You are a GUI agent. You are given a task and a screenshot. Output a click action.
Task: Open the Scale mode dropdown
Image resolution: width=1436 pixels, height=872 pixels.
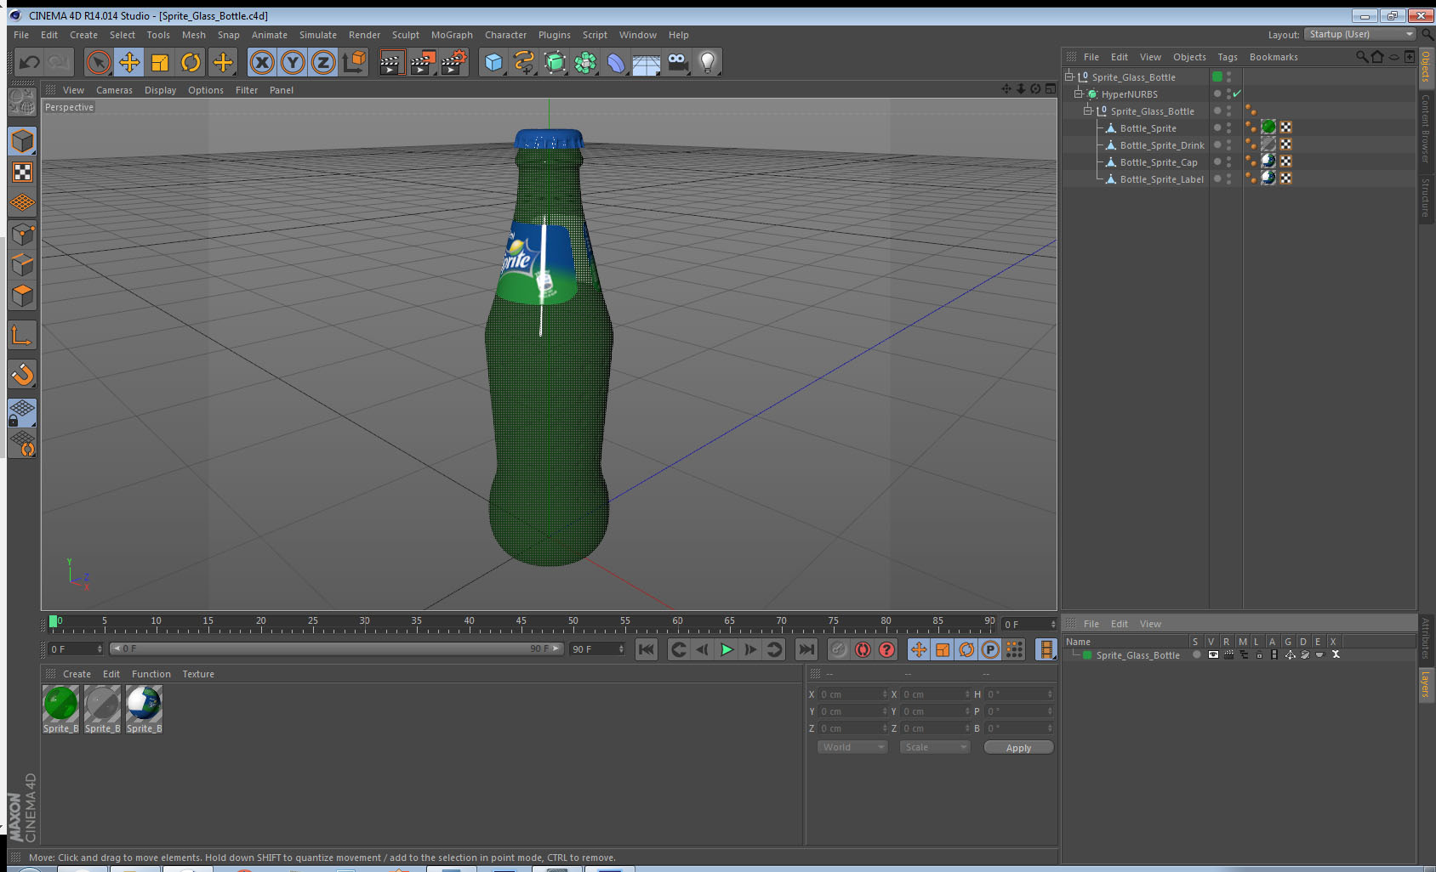tap(935, 747)
